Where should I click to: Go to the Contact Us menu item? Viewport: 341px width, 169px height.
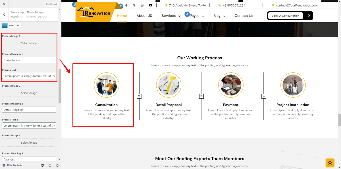click(244, 16)
